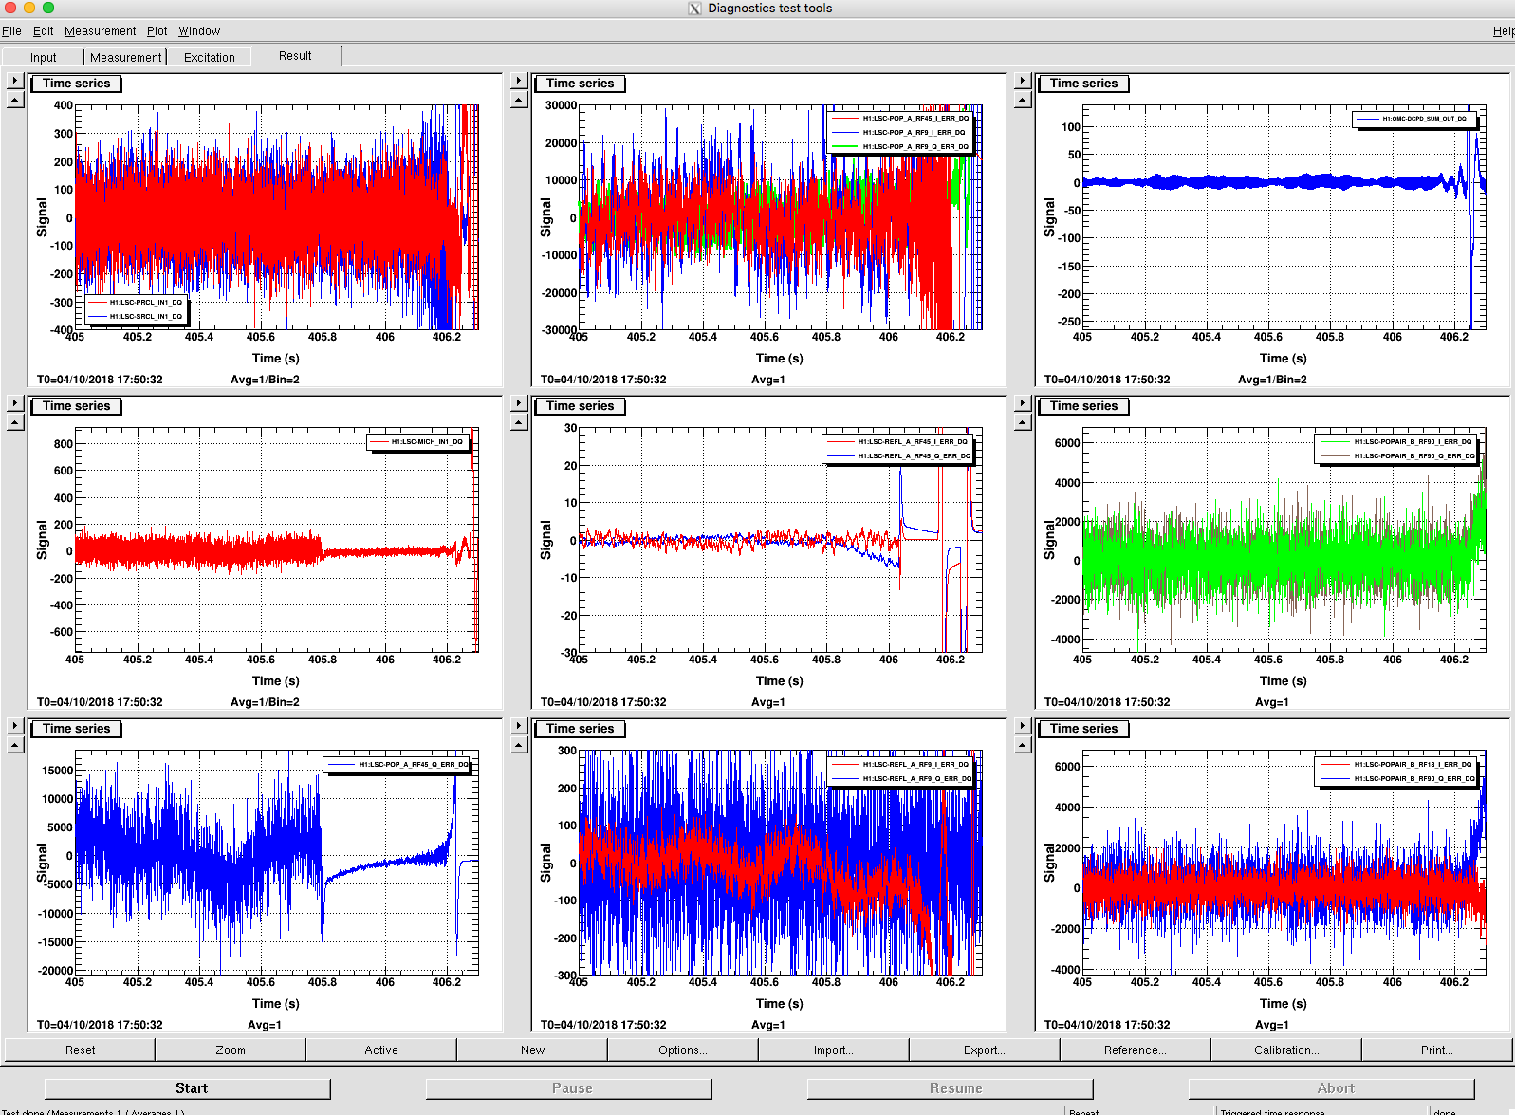1515x1115 pixels.
Task: Switch to the Excitation tab
Action: click(x=209, y=57)
